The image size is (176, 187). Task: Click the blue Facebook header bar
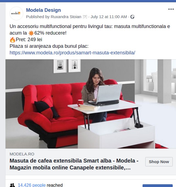88,1
